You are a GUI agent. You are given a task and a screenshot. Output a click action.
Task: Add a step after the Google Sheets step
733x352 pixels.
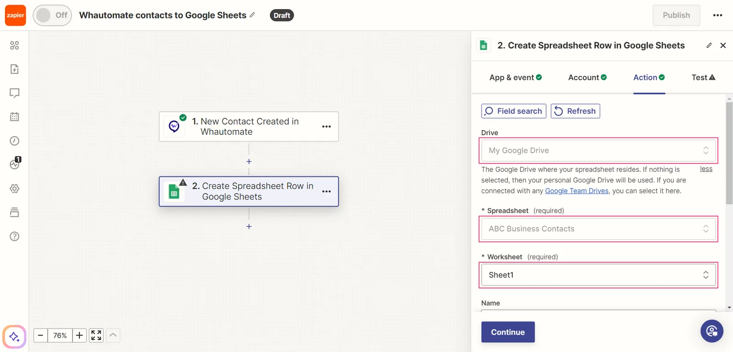pos(249,226)
